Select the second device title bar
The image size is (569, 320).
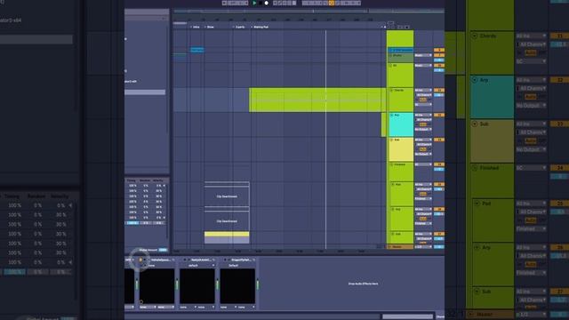(199, 260)
